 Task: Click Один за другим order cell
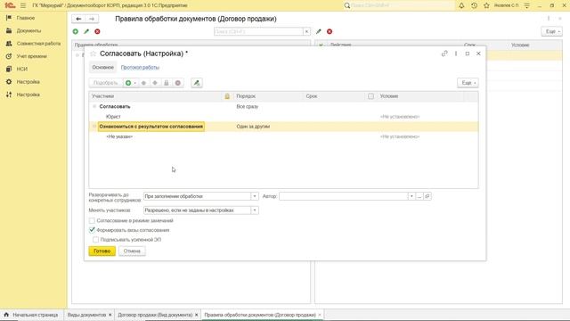click(x=253, y=127)
